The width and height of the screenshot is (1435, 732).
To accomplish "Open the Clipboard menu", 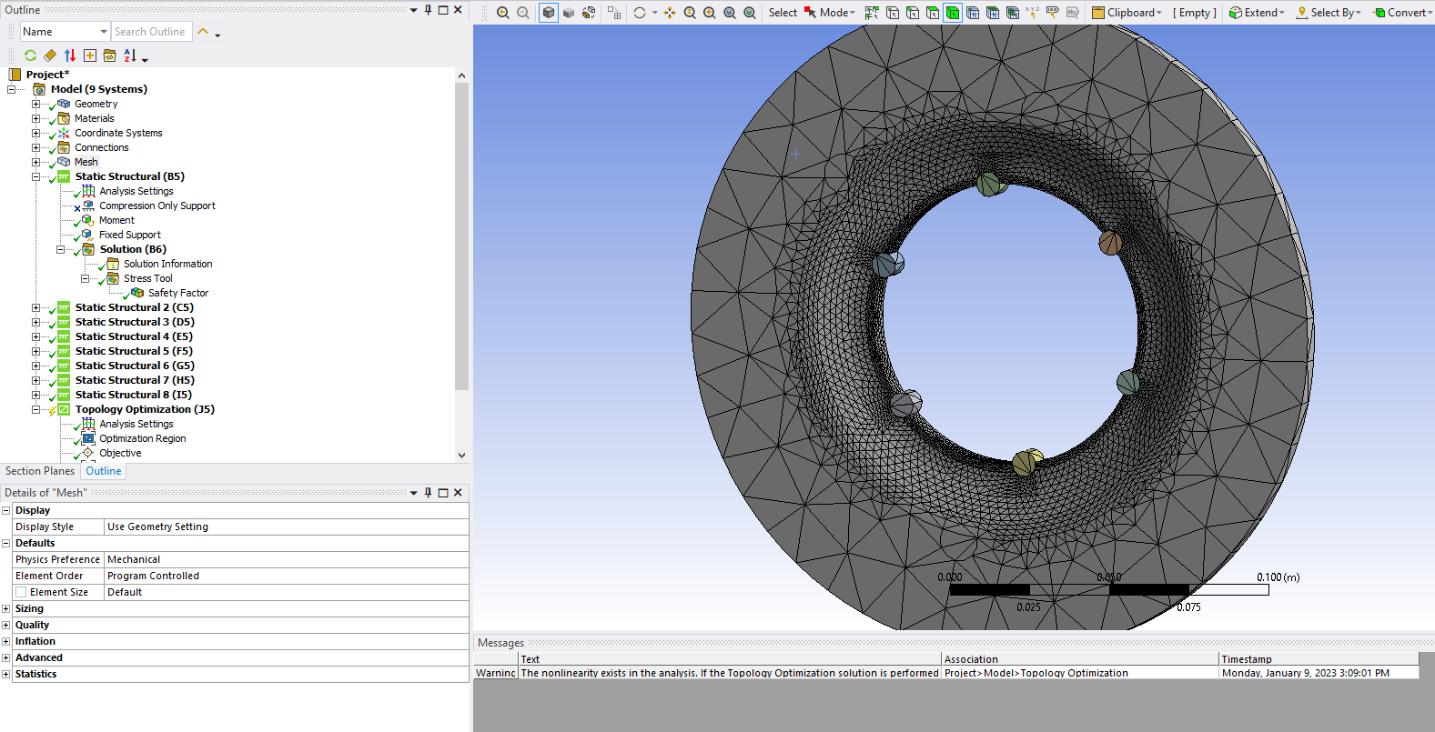I will pyautogui.click(x=1127, y=13).
